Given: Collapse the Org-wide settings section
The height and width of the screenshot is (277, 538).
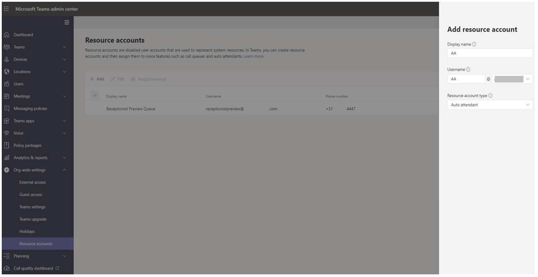Looking at the screenshot, I should [x=65, y=170].
